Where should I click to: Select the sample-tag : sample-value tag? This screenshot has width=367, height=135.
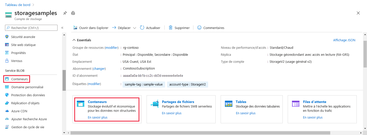pos(144,84)
